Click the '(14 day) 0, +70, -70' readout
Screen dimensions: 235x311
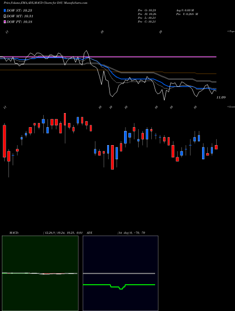[131, 233]
